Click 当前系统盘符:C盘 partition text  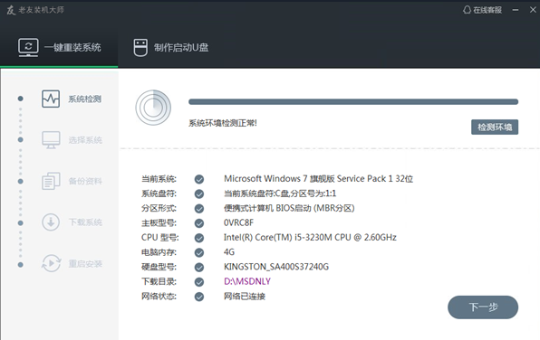(x=280, y=194)
